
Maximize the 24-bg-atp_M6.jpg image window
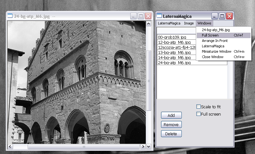coord(141,16)
